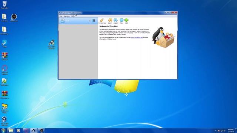Screen dimensions: 237x133
Task: Click the pin icon beside Tools
Action: tap(90, 21)
